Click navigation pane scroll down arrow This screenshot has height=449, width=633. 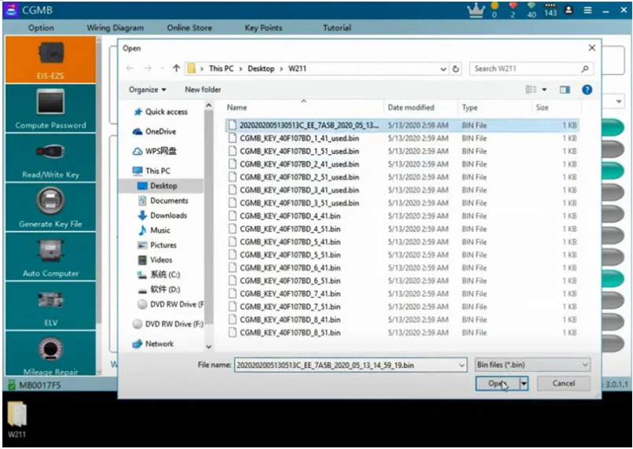pos(209,347)
